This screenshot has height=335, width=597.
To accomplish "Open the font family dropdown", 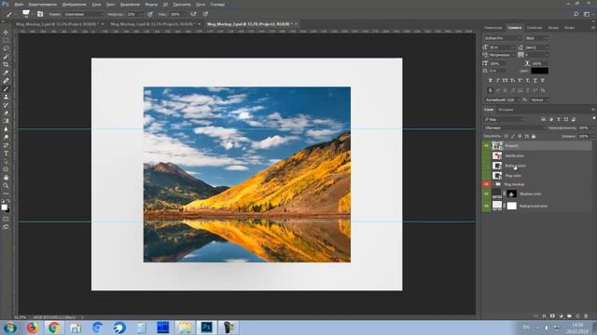I will 502,38.
